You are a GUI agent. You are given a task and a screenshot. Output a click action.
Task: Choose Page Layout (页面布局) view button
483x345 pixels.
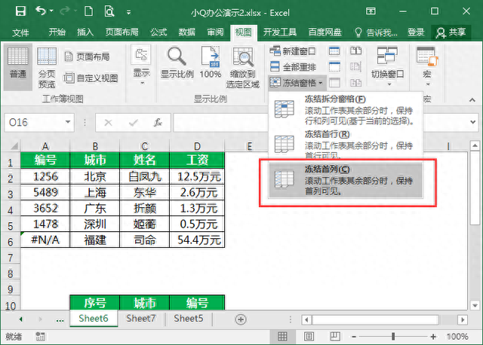(88, 56)
